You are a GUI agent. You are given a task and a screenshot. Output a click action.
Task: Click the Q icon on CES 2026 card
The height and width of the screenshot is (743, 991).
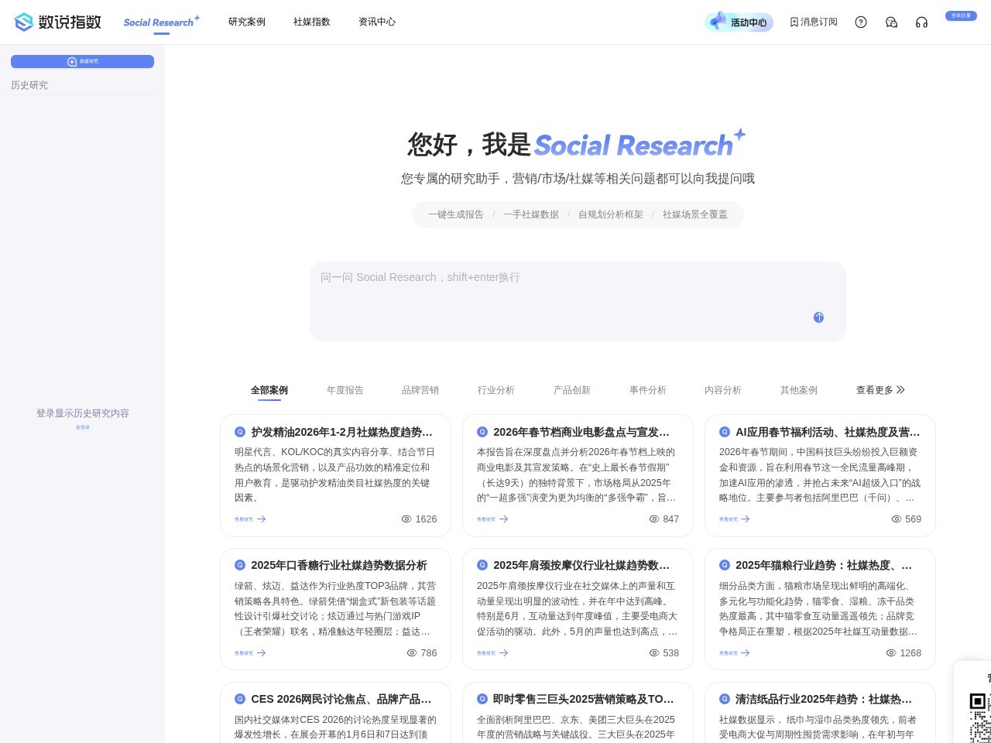[x=240, y=698]
